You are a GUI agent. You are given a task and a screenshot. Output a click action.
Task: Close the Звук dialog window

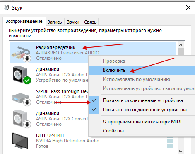coord(188,7)
